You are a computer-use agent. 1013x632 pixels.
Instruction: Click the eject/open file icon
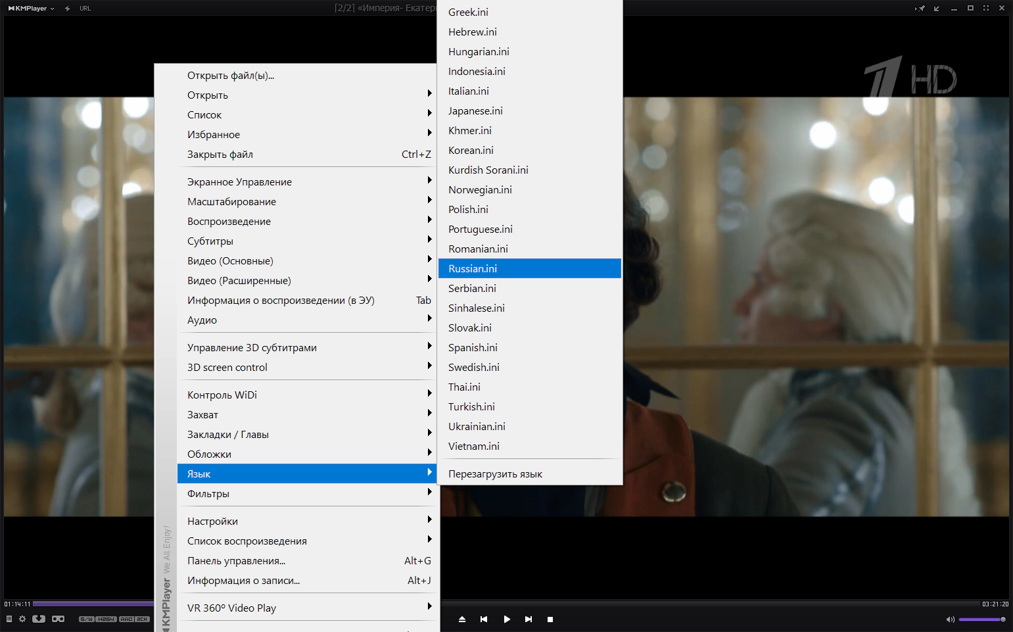[x=462, y=620]
